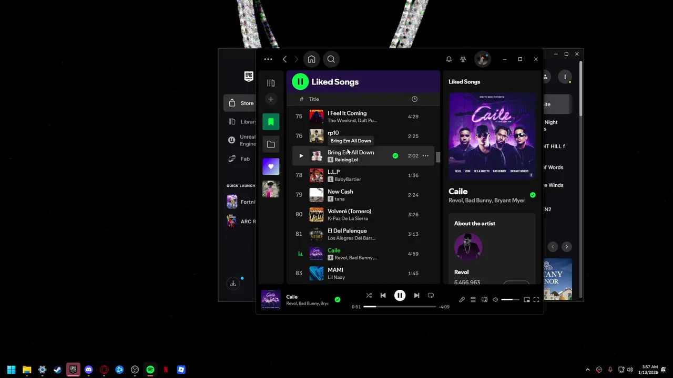Toggle liked checkmark for now playing Caile

(x=338, y=300)
